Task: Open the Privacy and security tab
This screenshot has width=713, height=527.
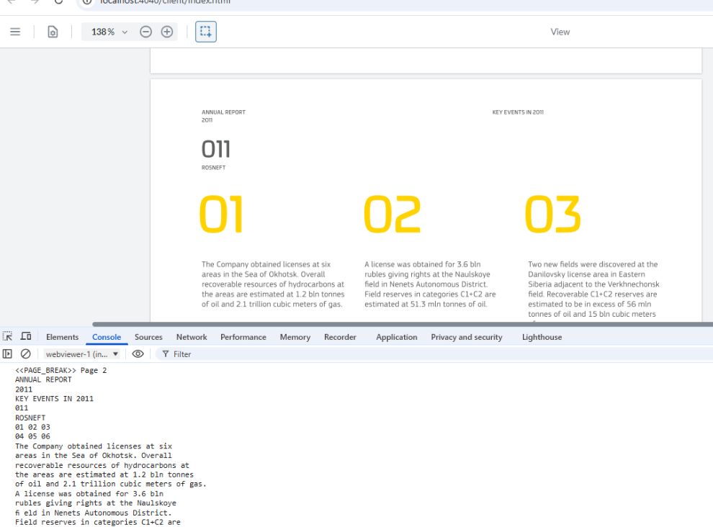Action: 467,337
